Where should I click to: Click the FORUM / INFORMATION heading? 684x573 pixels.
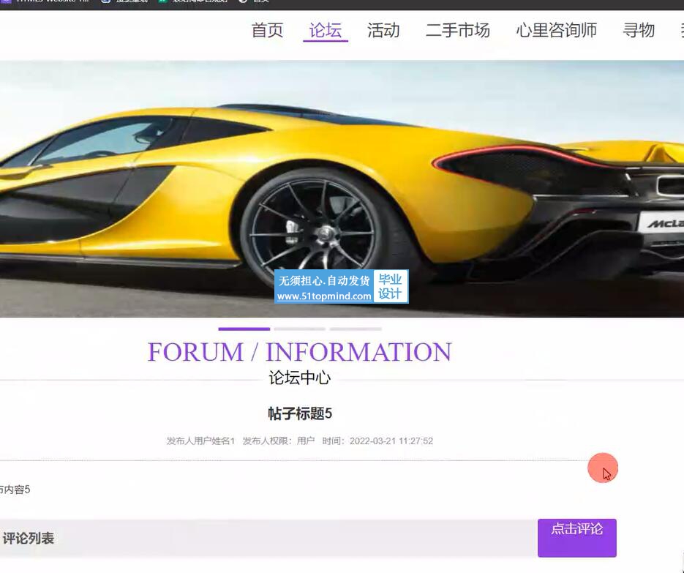tap(300, 352)
